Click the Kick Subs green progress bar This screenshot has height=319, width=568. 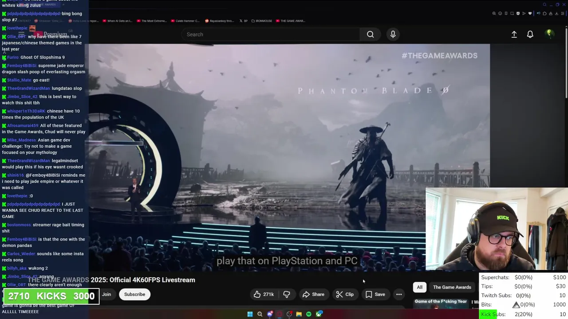tap(489, 314)
